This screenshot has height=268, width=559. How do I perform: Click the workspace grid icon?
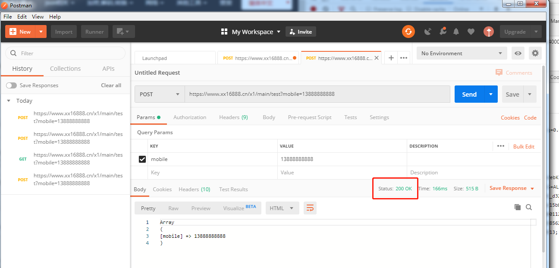pyautogui.click(x=224, y=32)
